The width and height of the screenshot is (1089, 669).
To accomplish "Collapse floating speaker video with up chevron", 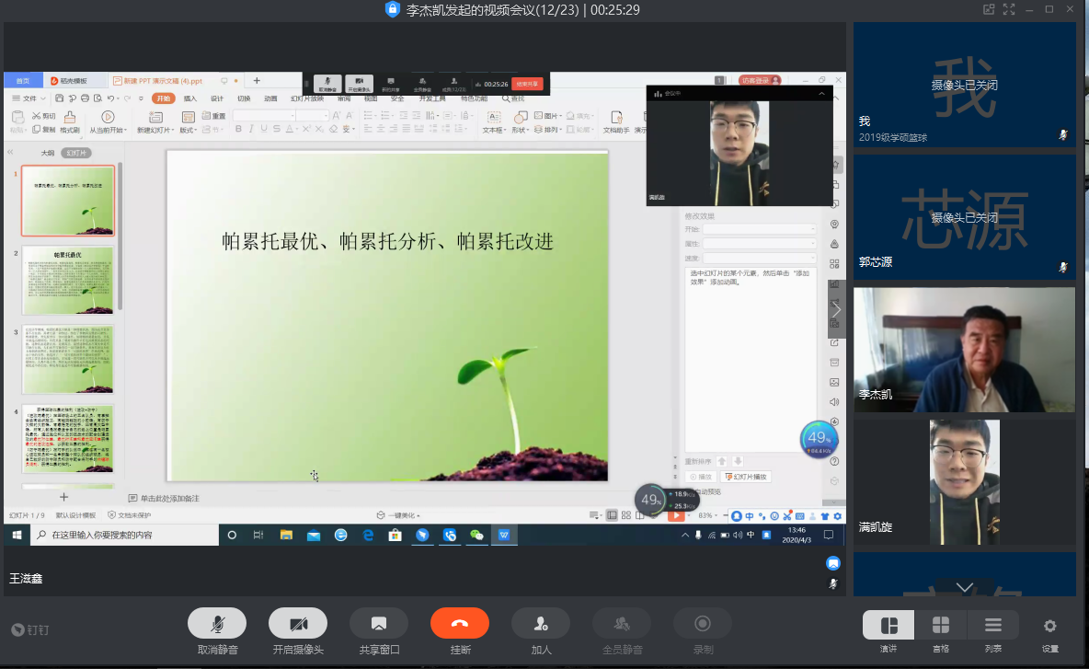I will pos(821,94).
